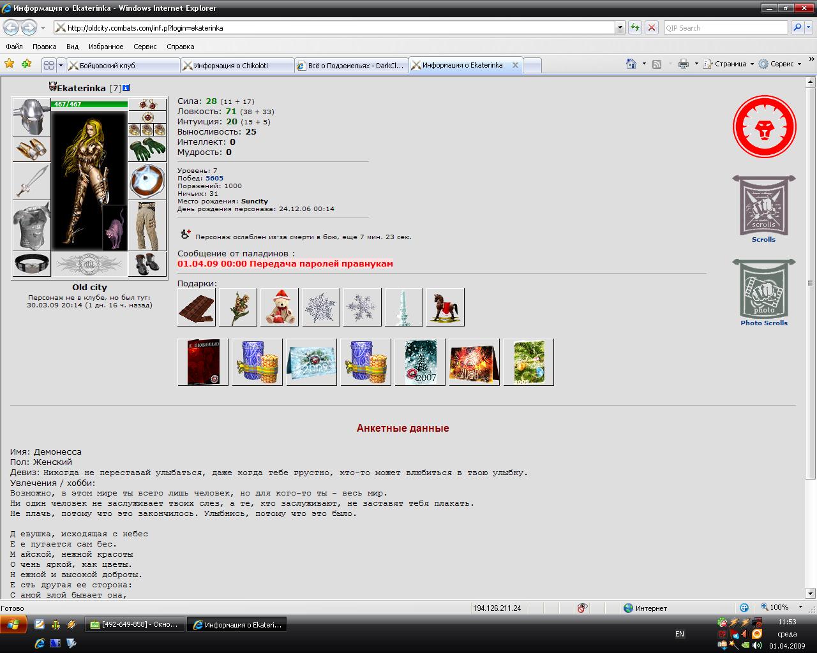Open the 2007 greeting card gift
Screen dimensions: 817x653
420,362
